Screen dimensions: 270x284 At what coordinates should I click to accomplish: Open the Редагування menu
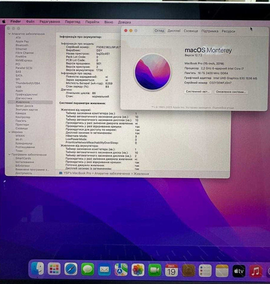pos(50,22)
